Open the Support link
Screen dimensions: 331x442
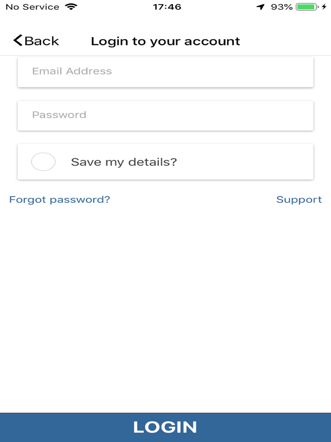pos(299,199)
